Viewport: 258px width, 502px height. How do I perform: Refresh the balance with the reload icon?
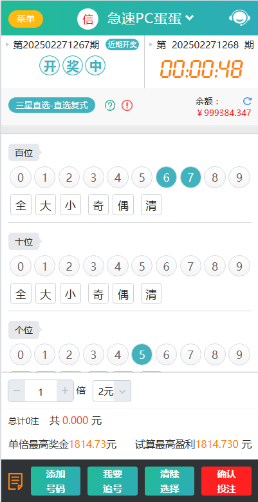pyautogui.click(x=247, y=101)
